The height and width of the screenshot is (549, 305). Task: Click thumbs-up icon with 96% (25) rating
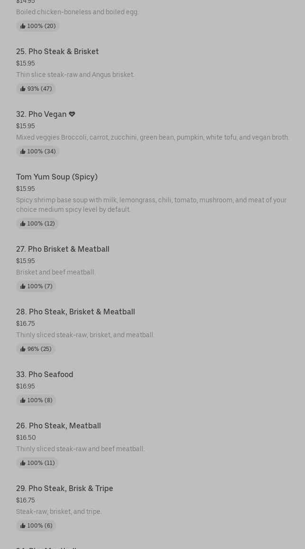(x=23, y=349)
